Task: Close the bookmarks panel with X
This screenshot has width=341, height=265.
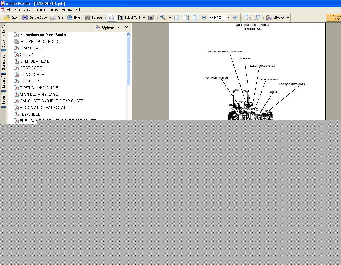Action: point(126,28)
